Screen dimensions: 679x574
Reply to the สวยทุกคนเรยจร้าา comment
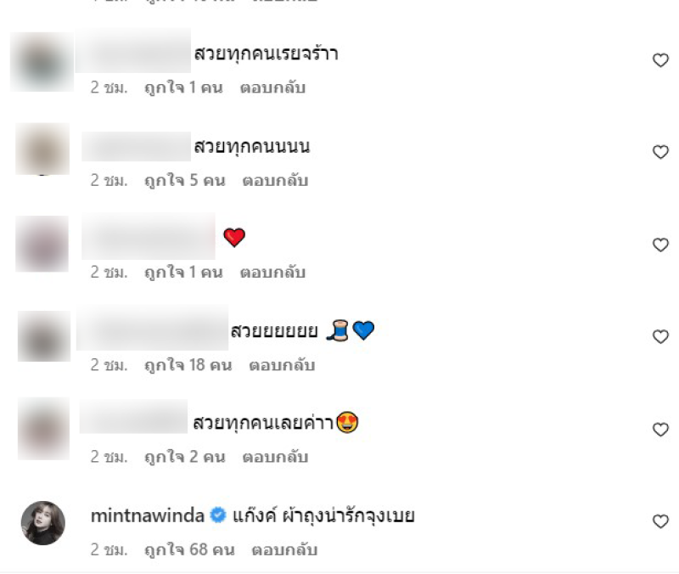pyautogui.click(x=272, y=87)
